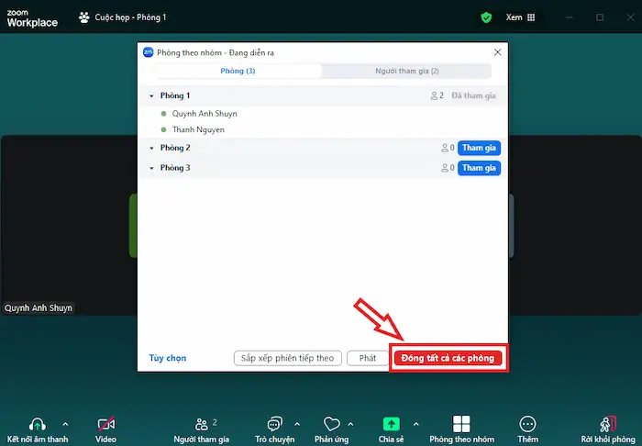642x446 pixels.
Task: Click the Kết nối âm thanh headphone icon
Action: pos(38,424)
